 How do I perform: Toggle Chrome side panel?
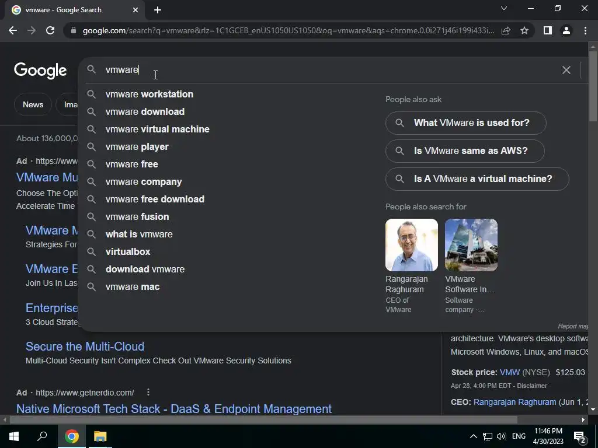[548, 30]
